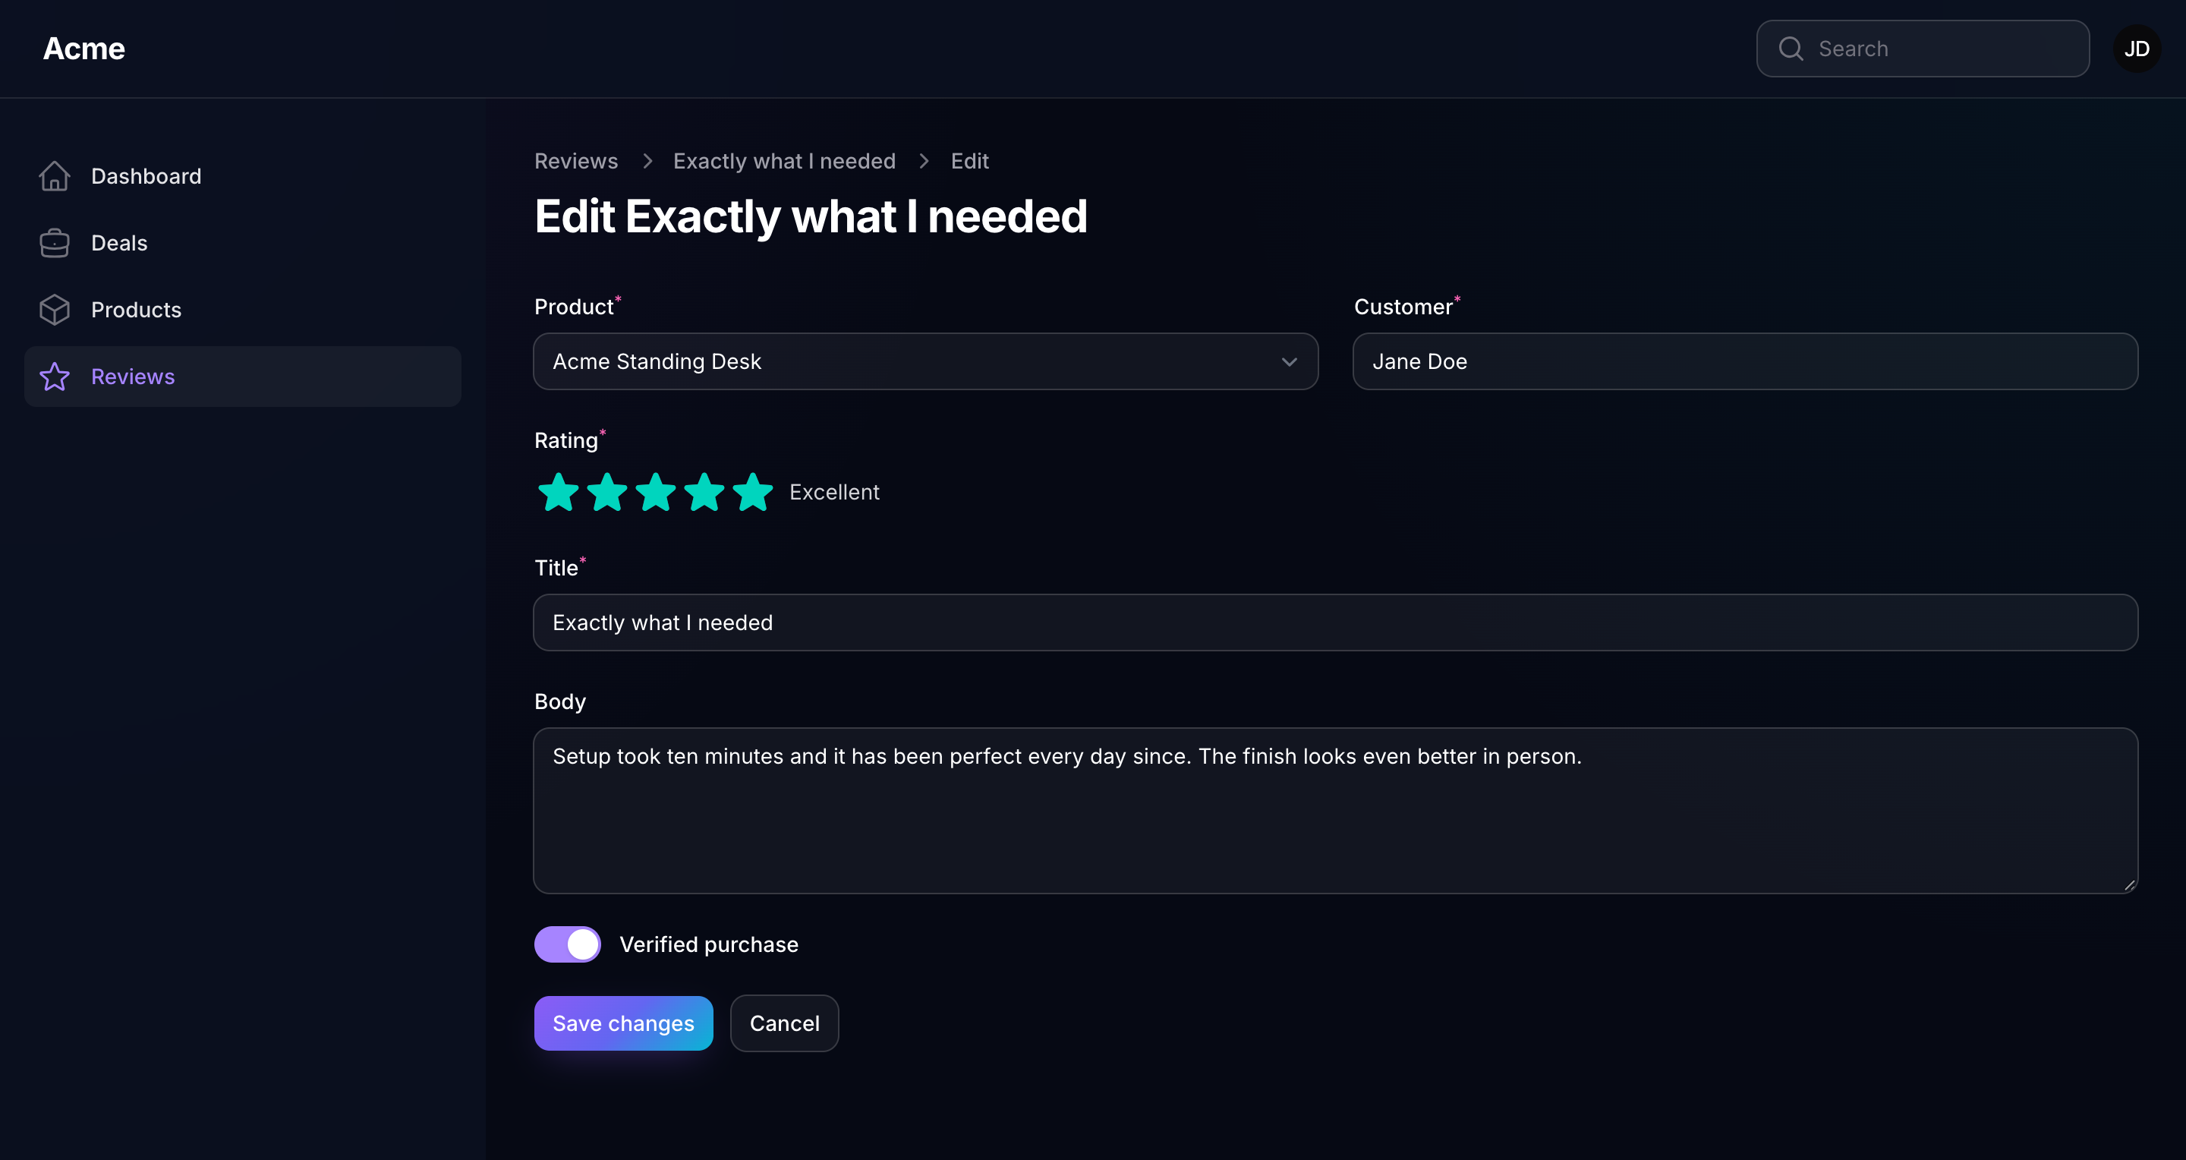Viewport: 2186px width, 1160px height.
Task: Grab the Body textarea resize handle
Action: (2129, 884)
